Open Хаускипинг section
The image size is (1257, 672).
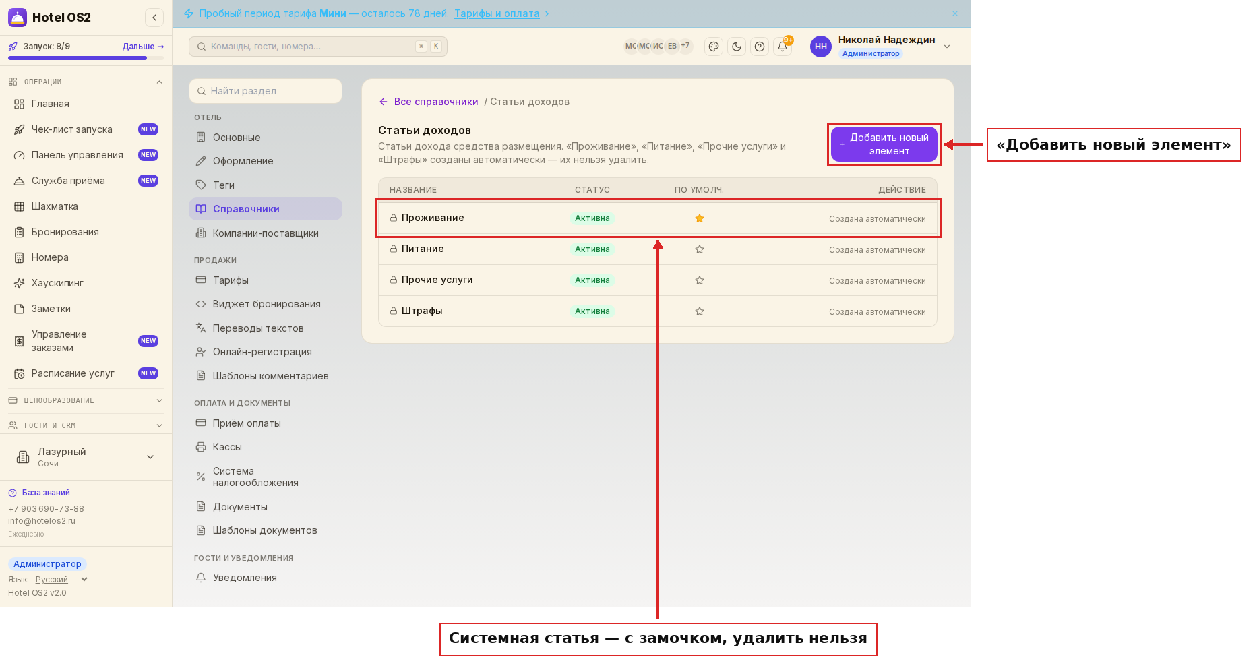coord(86,283)
